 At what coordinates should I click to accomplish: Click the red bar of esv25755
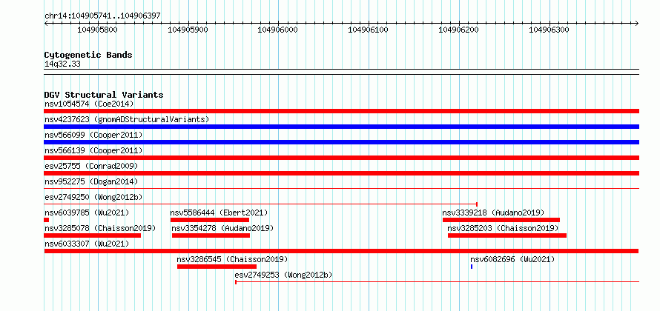pyautogui.click(x=342, y=173)
